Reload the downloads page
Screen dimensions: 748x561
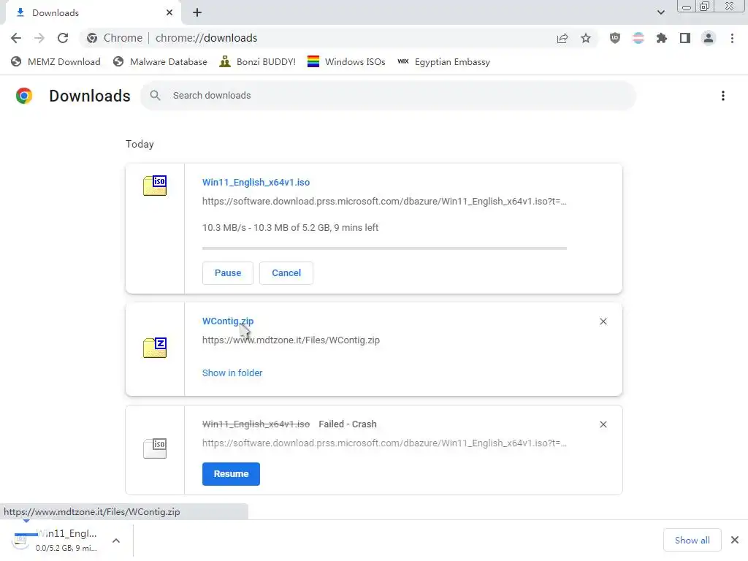tap(63, 38)
